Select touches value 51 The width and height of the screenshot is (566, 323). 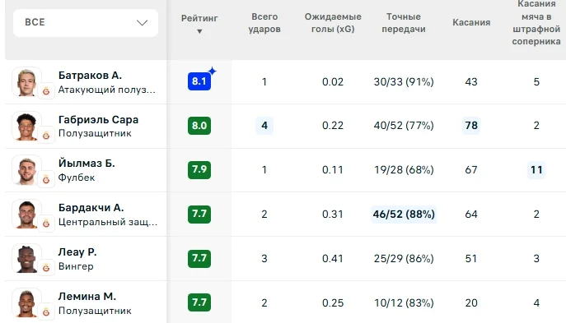tap(471, 259)
